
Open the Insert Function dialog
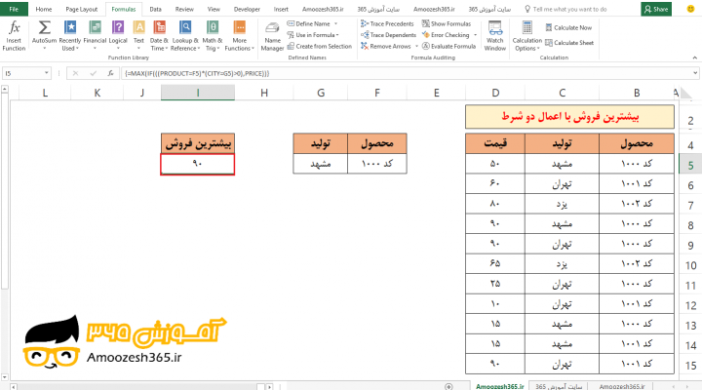(x=14, y=36)
